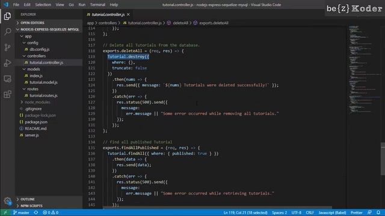Click the app breadcrumb segment
This screenshot has width=385, height=216.
(x=90, y=23)
